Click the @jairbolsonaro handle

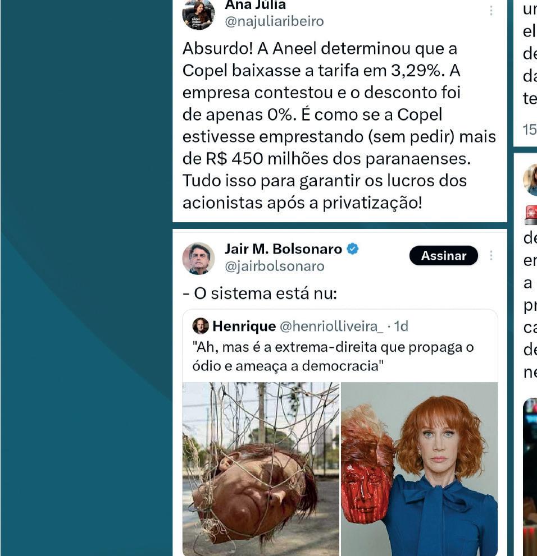tap(275, 266)
